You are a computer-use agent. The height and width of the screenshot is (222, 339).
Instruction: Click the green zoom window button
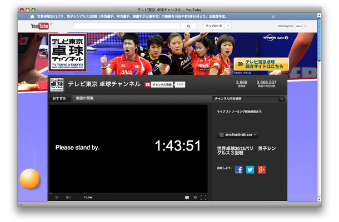[x=33, y=10]
